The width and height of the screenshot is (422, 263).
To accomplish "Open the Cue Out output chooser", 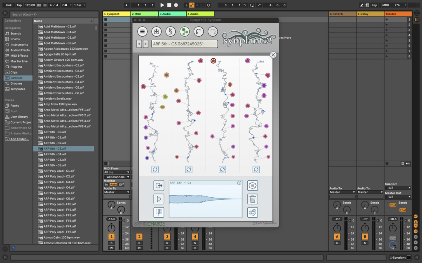I will click(398, 188).
